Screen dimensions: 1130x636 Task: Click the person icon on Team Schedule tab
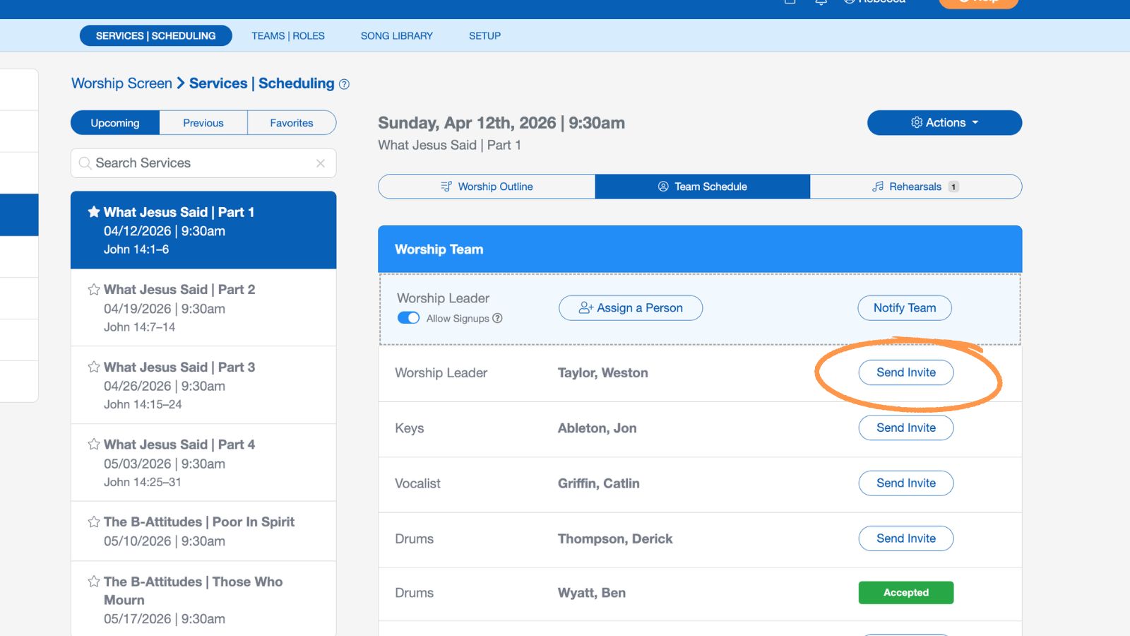[662, 187]
